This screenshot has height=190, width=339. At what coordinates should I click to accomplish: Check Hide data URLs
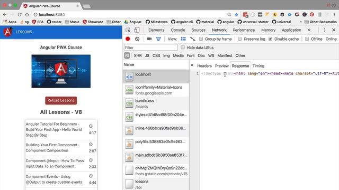click(183, 47)
